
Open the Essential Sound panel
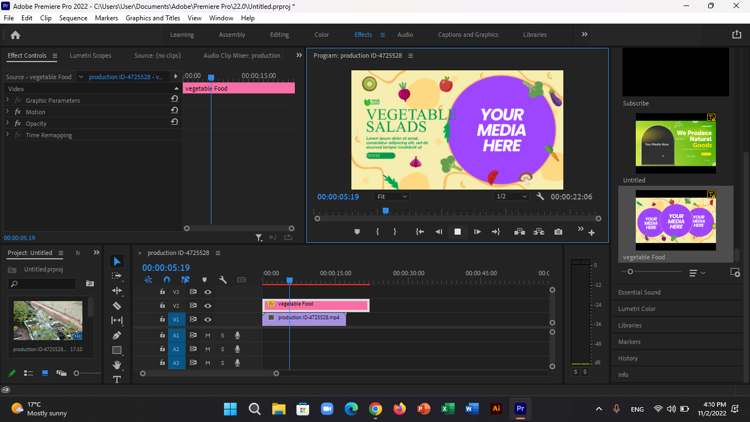(x=639, y=292)
